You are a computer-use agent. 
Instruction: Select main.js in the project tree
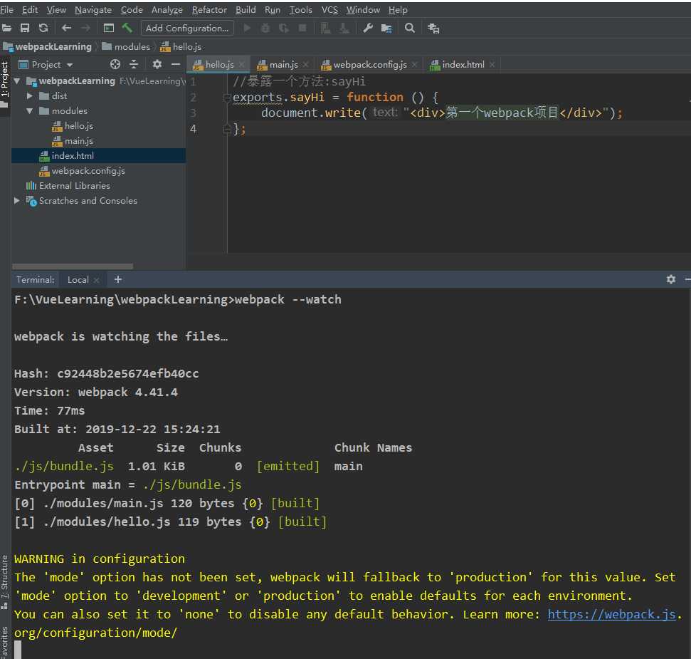click(x=79, y=141)
